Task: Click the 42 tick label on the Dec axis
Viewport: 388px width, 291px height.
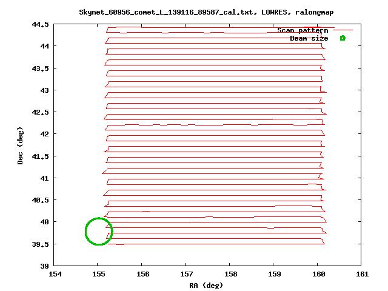Action: tap(45, 134)
